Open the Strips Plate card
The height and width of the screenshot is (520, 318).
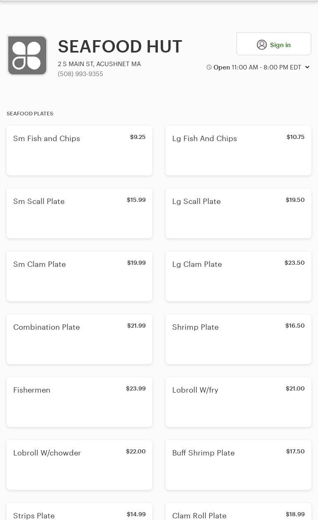(x=79, y=513)
